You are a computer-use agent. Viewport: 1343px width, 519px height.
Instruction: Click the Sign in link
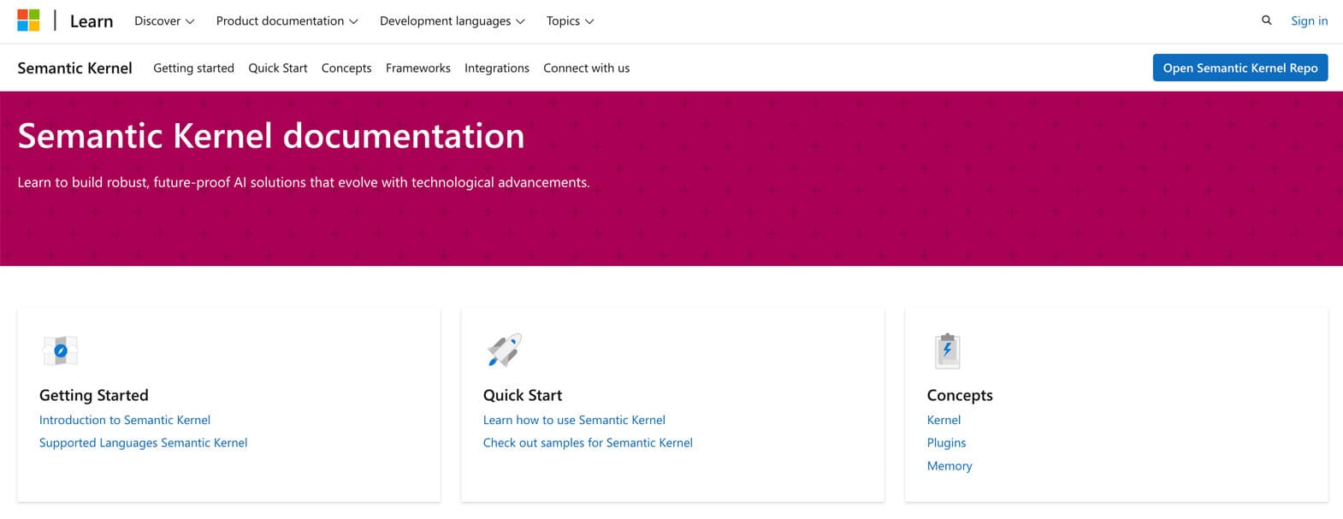coord(1309,21)
